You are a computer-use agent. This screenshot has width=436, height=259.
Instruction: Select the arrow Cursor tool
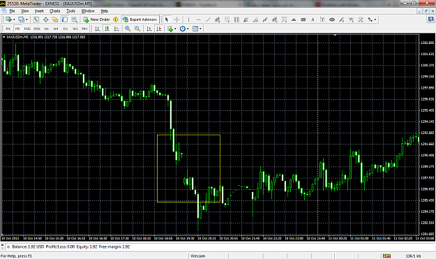(167, 20)
